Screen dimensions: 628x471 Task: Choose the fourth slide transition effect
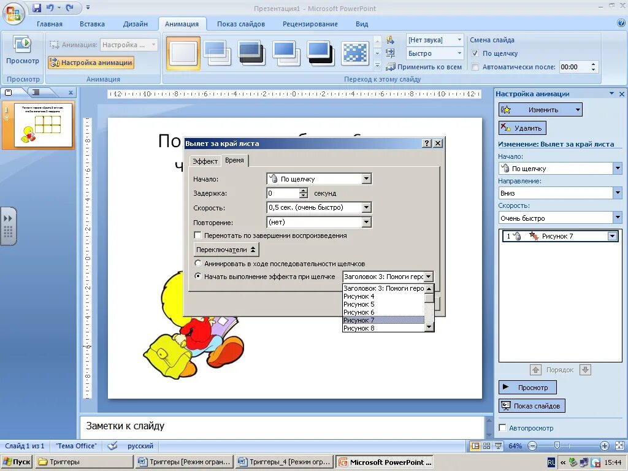[x=286, y=53]
